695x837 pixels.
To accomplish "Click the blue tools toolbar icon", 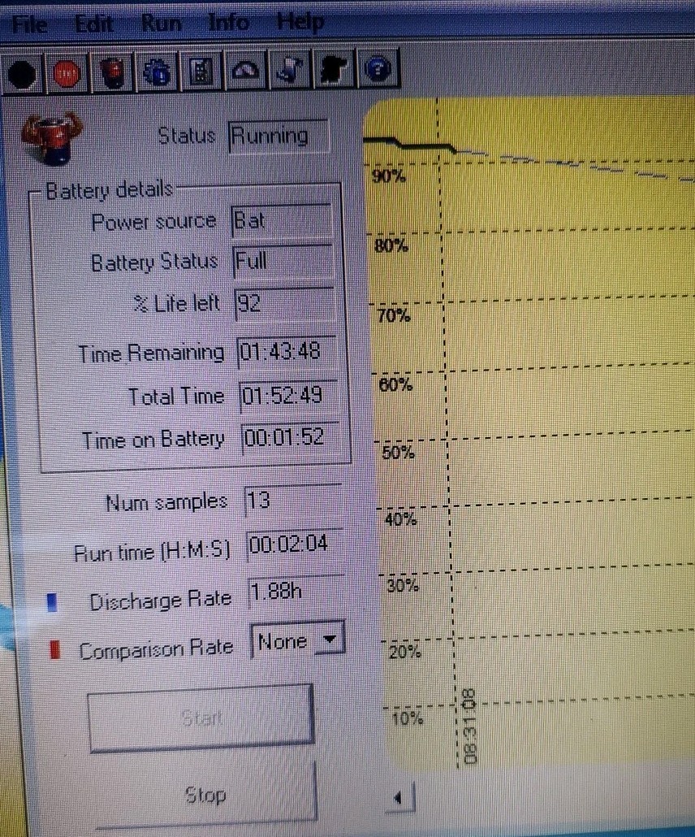I will [290, 70].
